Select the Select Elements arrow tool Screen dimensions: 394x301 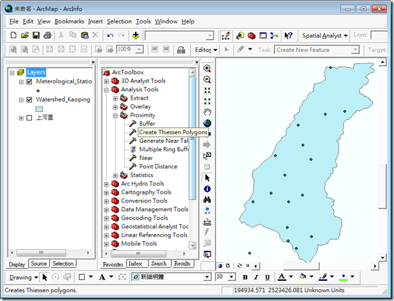coord(207,178)
